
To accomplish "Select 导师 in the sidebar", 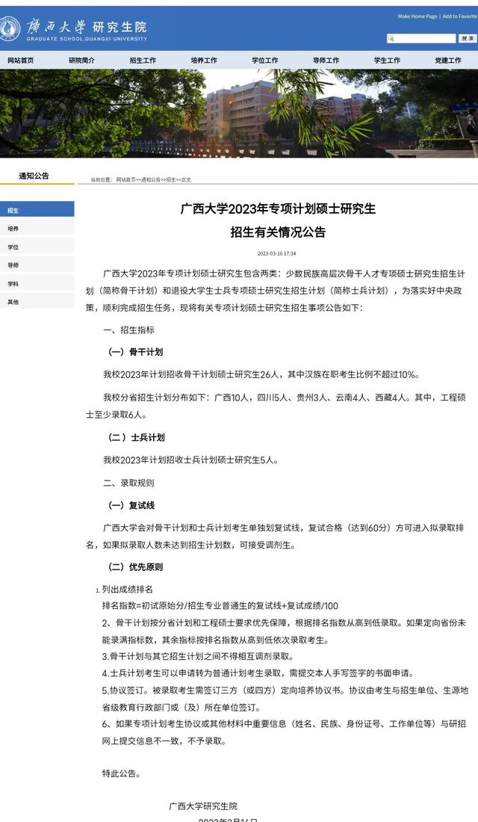I will point(37,265).
